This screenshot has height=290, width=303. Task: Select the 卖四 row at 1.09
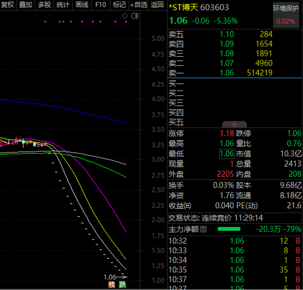[234, 44]
